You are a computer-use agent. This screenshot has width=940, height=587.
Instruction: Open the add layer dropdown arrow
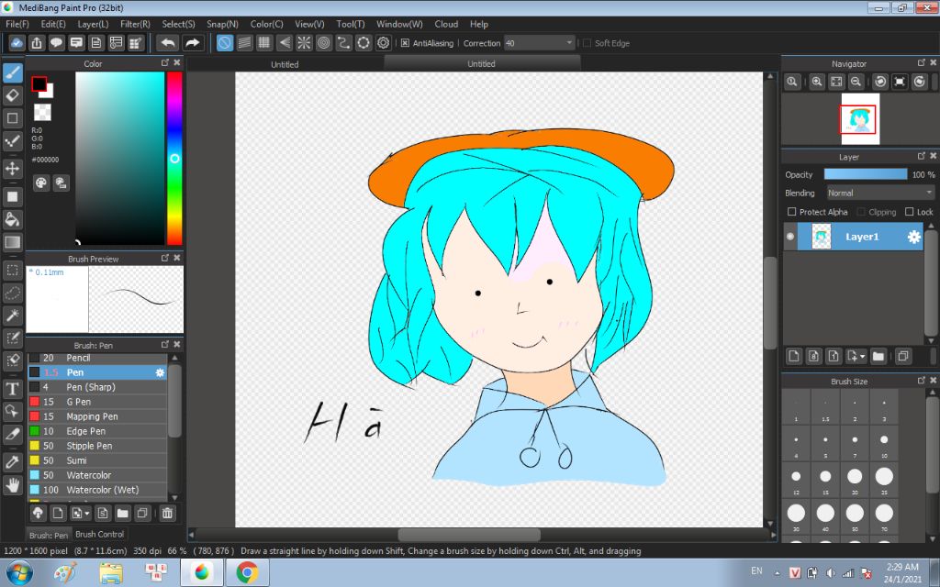[x=863, y=357]
